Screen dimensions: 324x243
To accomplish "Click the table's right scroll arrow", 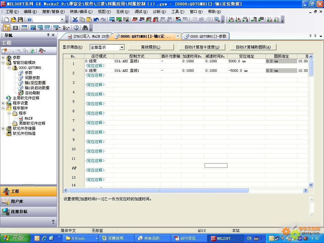I will (x=305, y=190).
